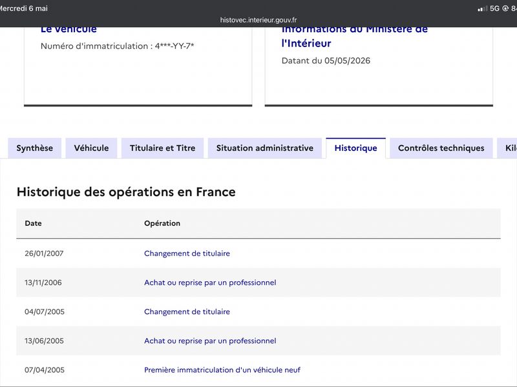
Task: Click the Opération column header
Action: [162, 223]
